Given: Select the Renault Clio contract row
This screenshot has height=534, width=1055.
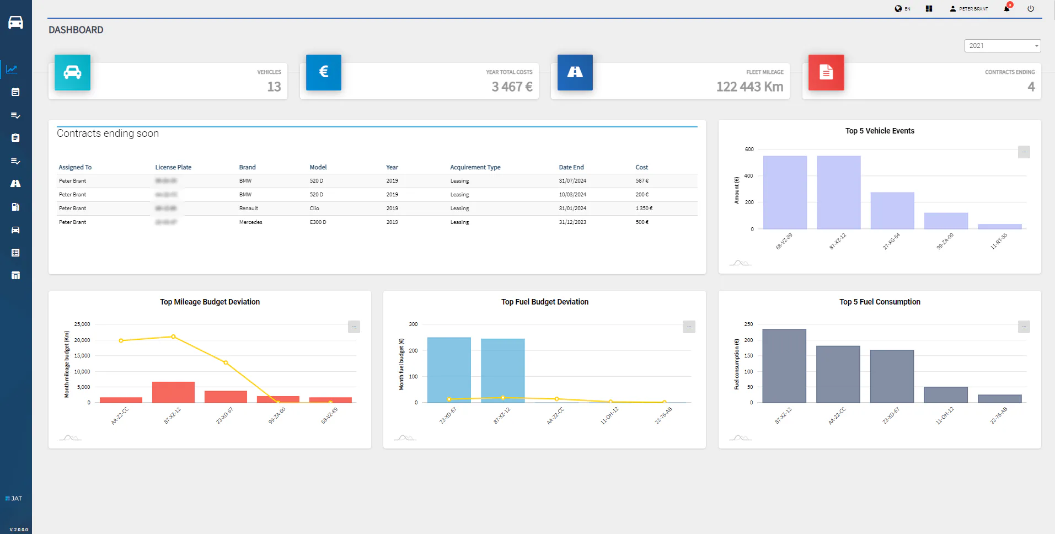Looking at the screenshot, I should (x=377, y=209).
